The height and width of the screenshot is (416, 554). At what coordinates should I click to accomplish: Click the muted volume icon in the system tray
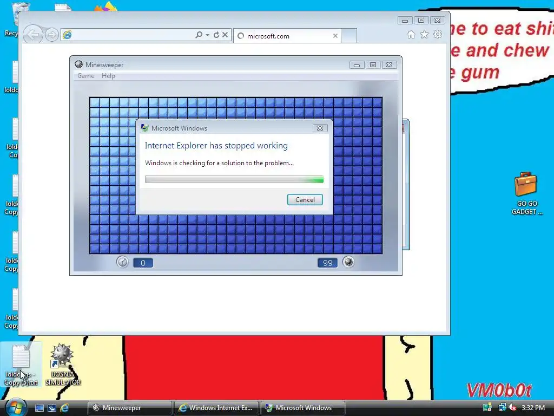tap(512, 407)
